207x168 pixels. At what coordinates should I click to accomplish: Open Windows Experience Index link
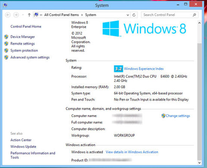coord(144,69)
